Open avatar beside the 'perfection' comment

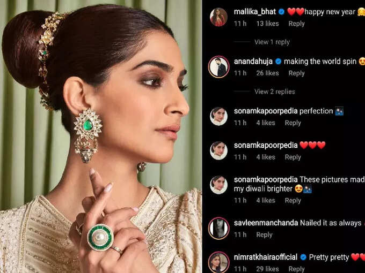pyautogui.click(x=218, y=117)
